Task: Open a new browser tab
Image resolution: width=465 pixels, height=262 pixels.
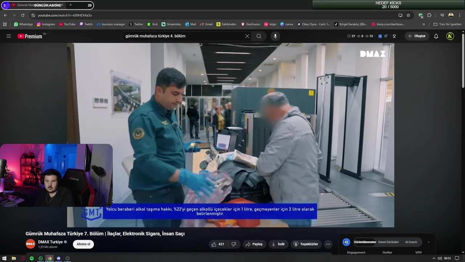Action: (x=70, y=5)
